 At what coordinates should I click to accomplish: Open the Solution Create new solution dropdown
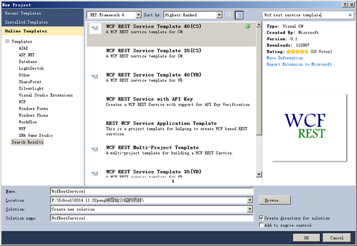(x=250, y=209)
